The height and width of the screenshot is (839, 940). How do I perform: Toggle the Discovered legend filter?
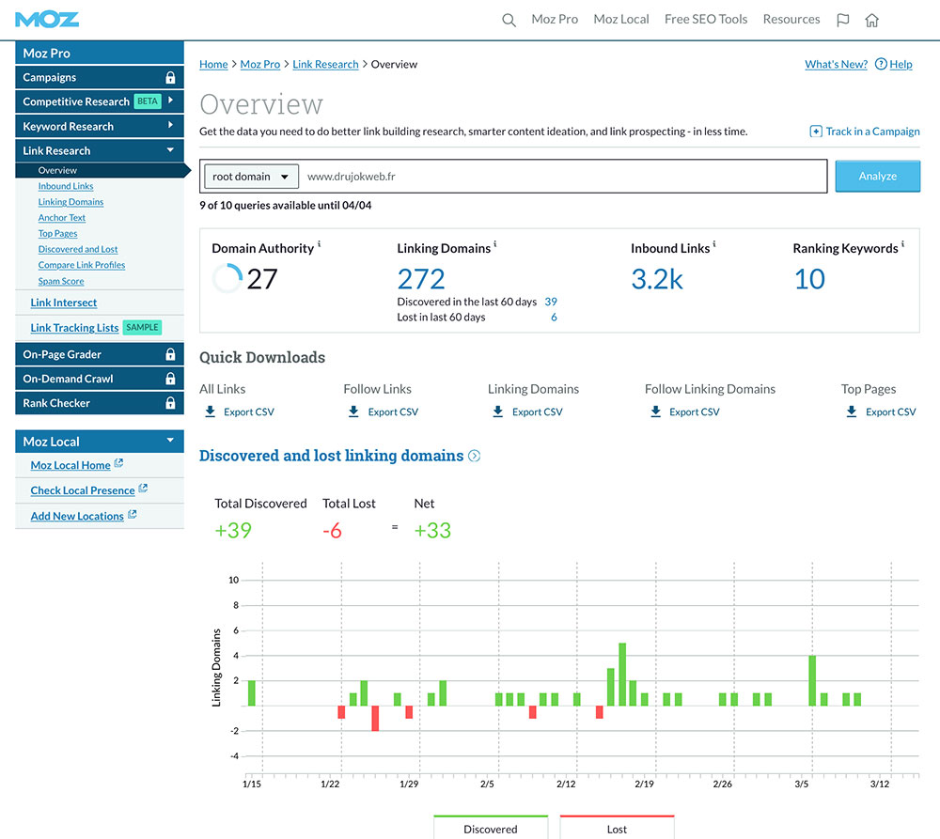point(491,828)
